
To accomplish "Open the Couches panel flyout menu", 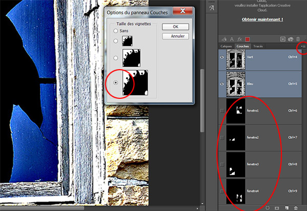I will click(x=302, y=46).
